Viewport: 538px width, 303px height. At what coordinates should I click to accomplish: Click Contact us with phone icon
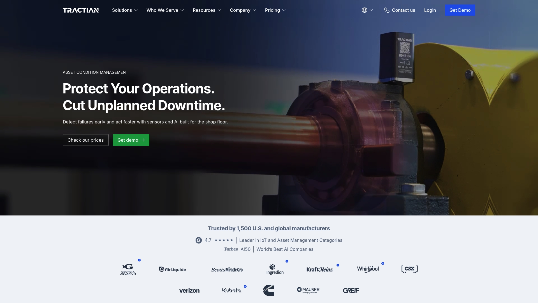pos(400,10)
